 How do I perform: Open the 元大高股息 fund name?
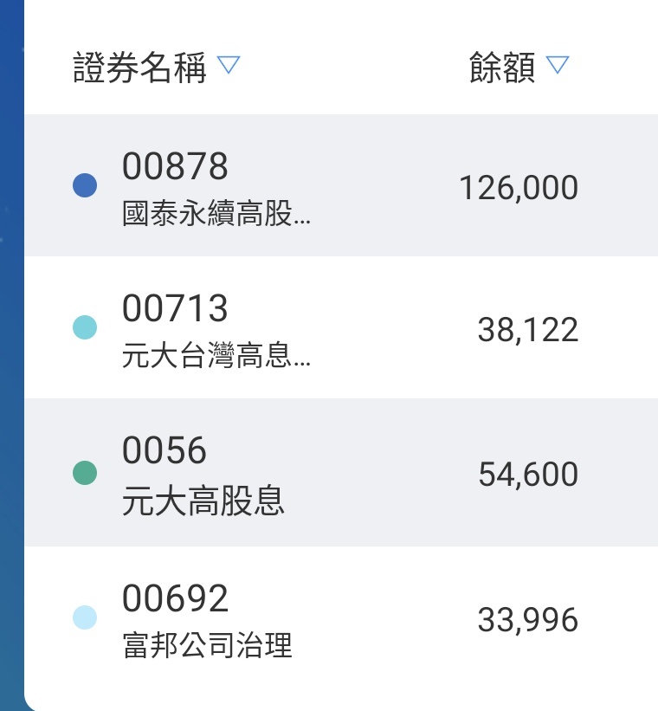[203, 502]
